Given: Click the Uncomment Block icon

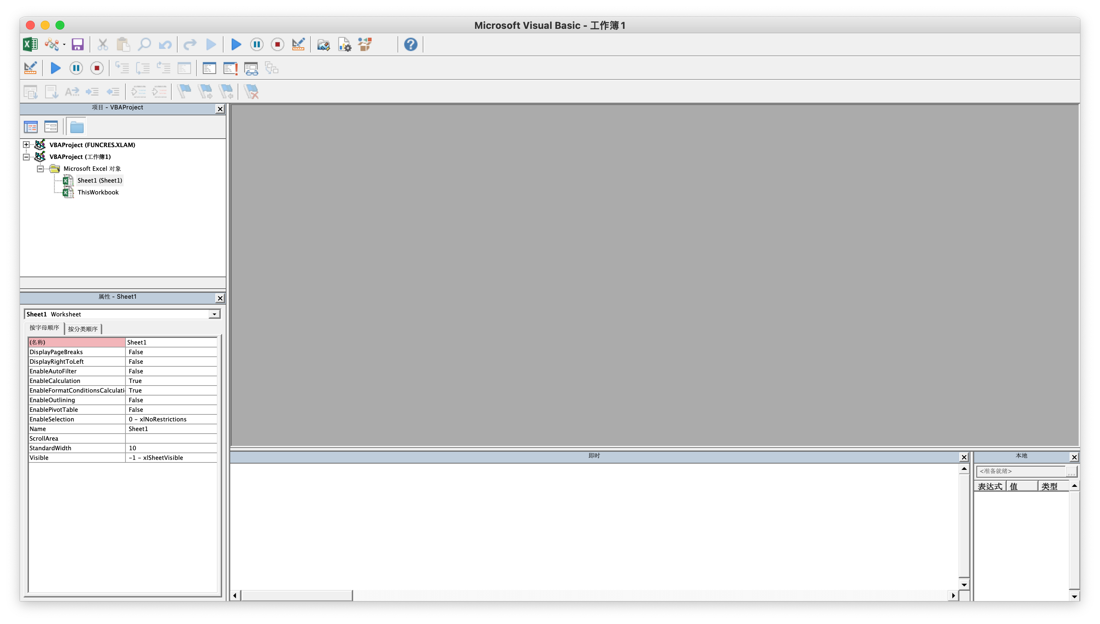Looking at the screenshot, I should pyautogui.click(x=159, y=92).
